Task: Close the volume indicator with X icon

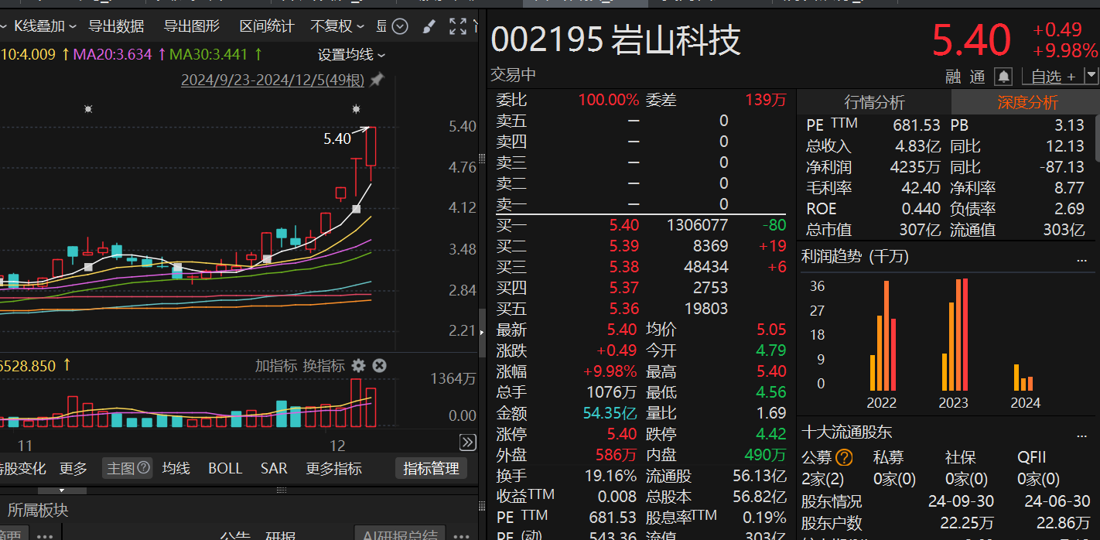Action: 379,366
